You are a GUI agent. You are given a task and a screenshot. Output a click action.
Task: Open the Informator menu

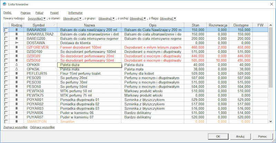click(x=75, y=13)
